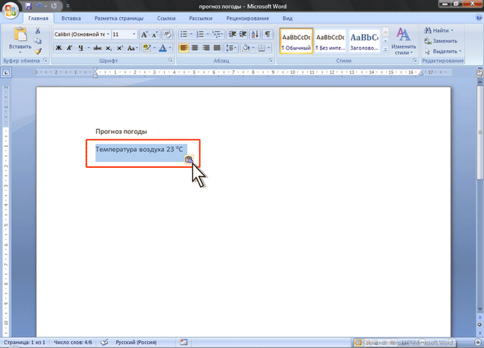The width and height of the screenshot is (484, 348).
Task: Activate the Format Painter brush
Action: pyautogui.click(x=37, y=51)
